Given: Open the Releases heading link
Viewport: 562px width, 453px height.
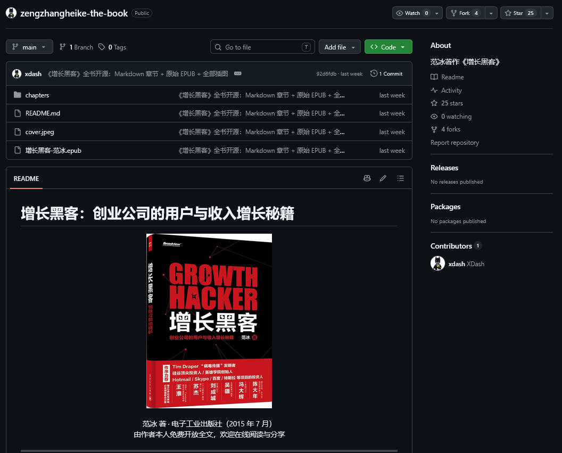Looking at the screenshot, I should coord(444,168).
